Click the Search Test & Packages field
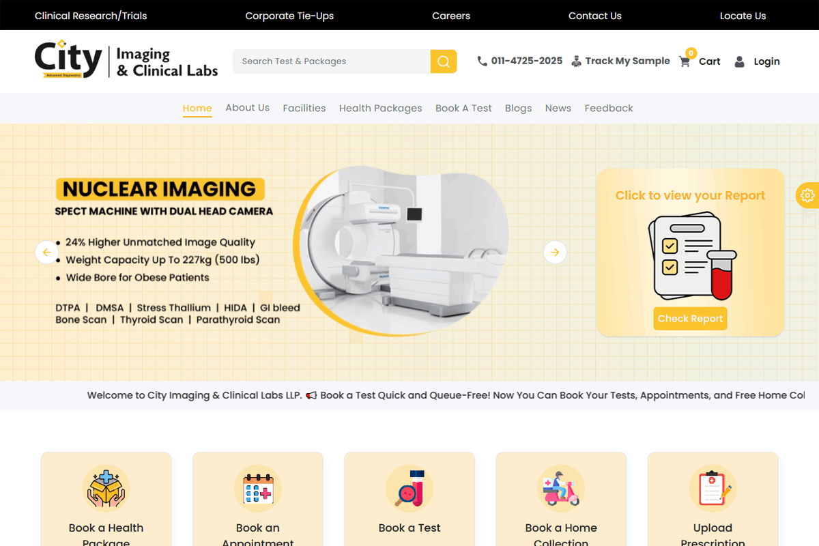The width and height of the screenshot is (819, 546). [331, 61]
